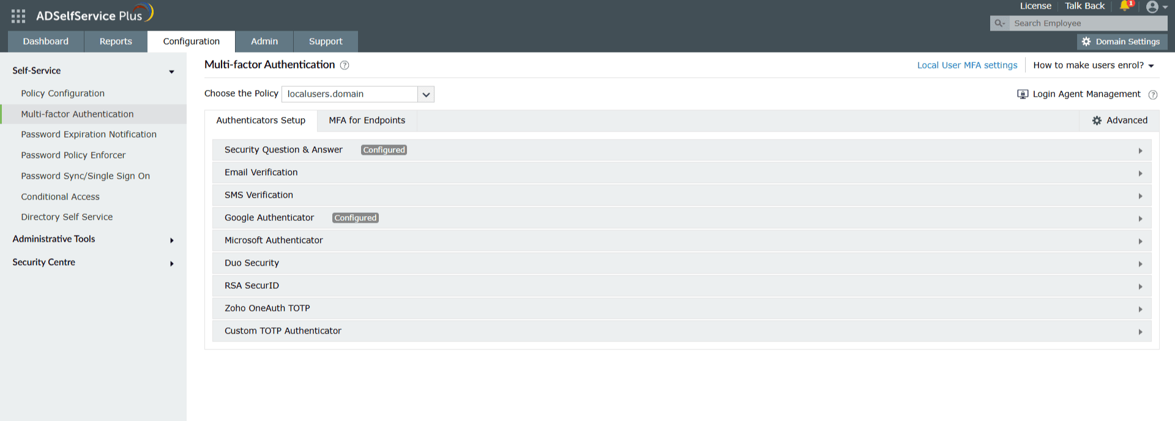This screenshot has width=1175, height=421.
Task: Open Password Sync/Single Sign On
Action: [x=85, y=176]
